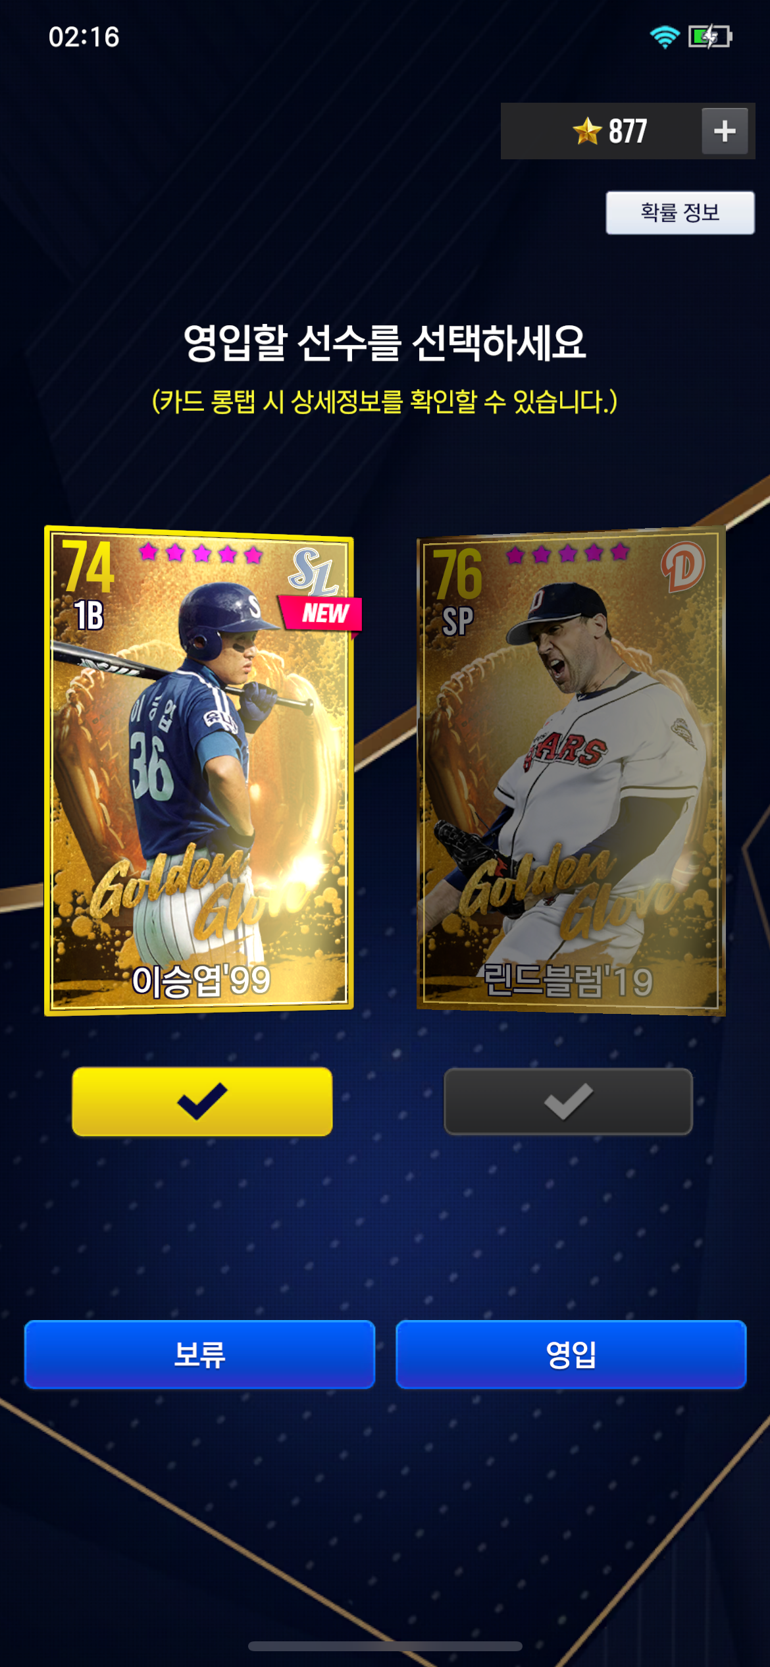770x1667 pixels.
Task: Tap the Doosan D team logo
Action: [683, 566]
